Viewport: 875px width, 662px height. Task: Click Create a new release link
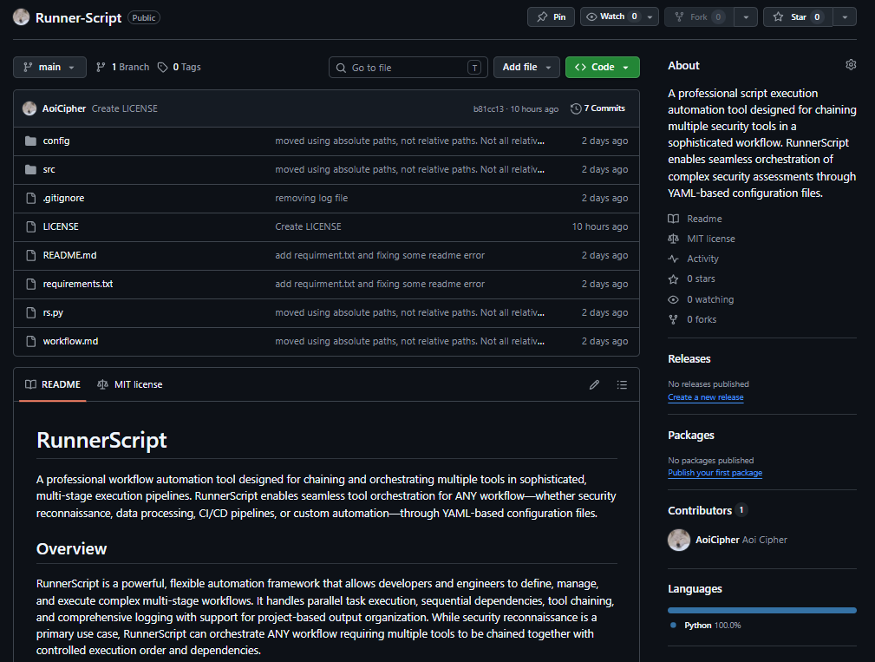pos(705,397)
